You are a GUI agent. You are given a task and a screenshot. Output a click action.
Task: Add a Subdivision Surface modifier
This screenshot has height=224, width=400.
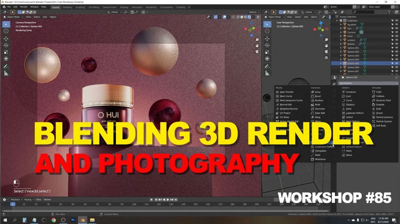[323, 147]
